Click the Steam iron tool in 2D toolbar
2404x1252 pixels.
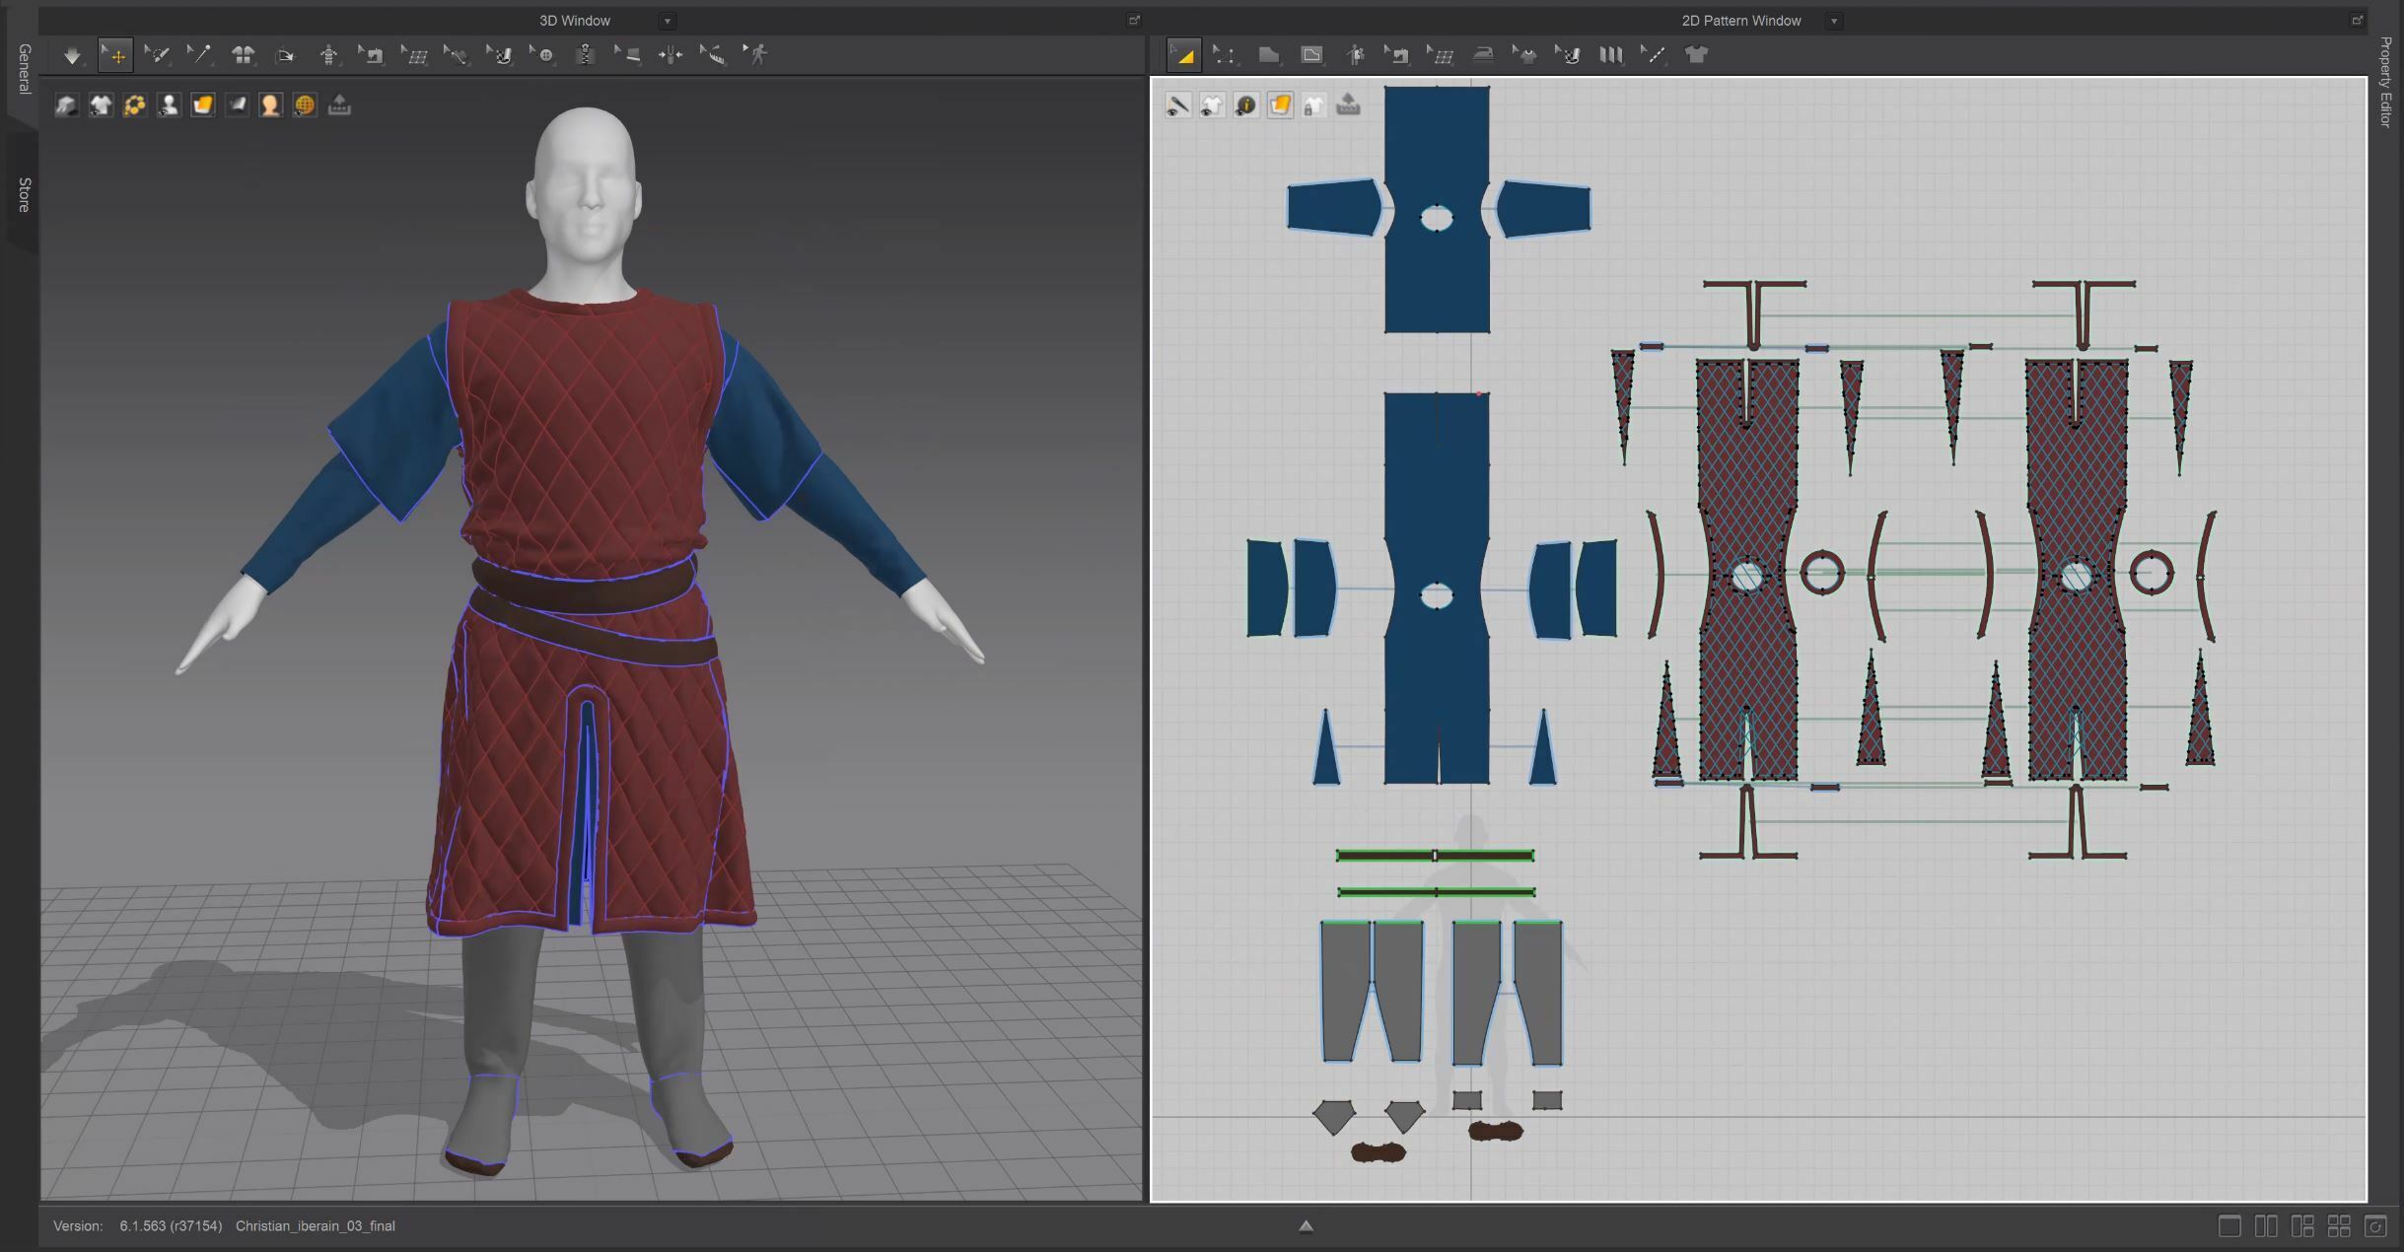tap(1483, 55)
